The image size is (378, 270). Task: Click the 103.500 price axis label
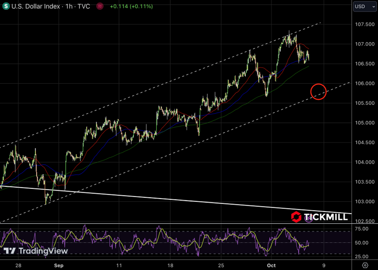365,182
